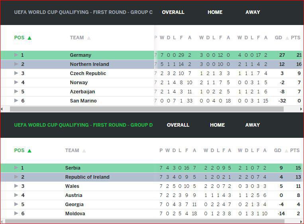Expand the Germany row arrow
Image resolution: width=304 pixels, height=224 pixels.
coord(16,55)
